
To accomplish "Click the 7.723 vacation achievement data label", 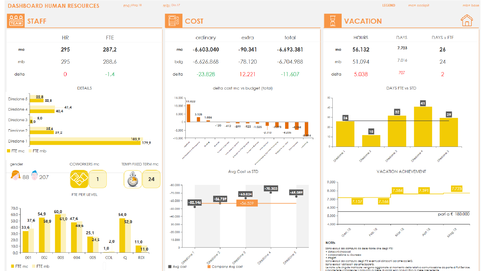I will pos(457,189).
